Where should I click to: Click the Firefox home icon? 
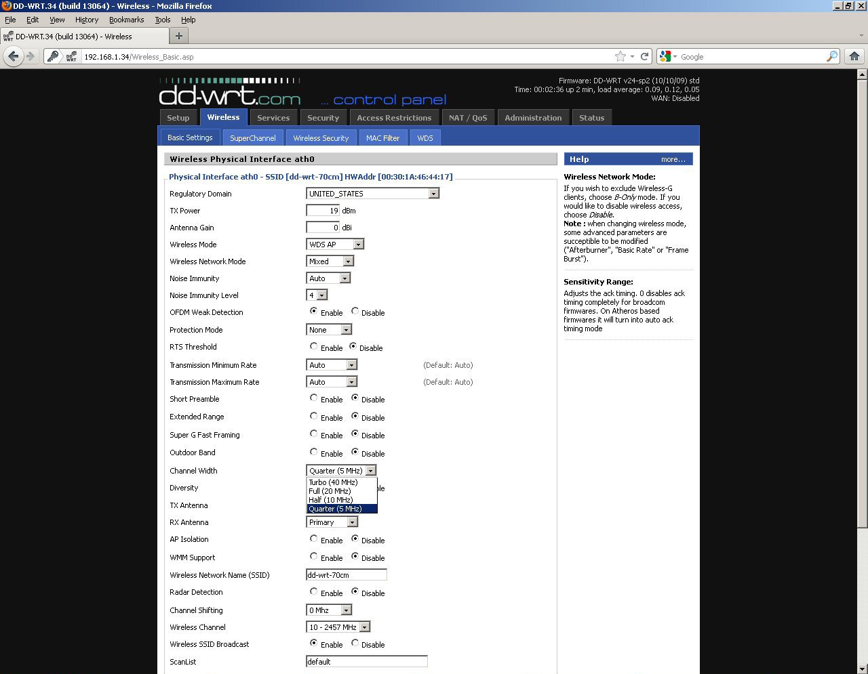[854, 56]
